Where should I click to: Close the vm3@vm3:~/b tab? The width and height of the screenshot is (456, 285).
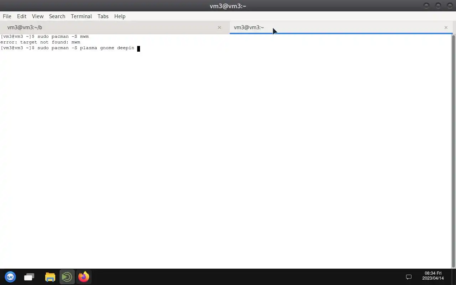pos(219,27)
